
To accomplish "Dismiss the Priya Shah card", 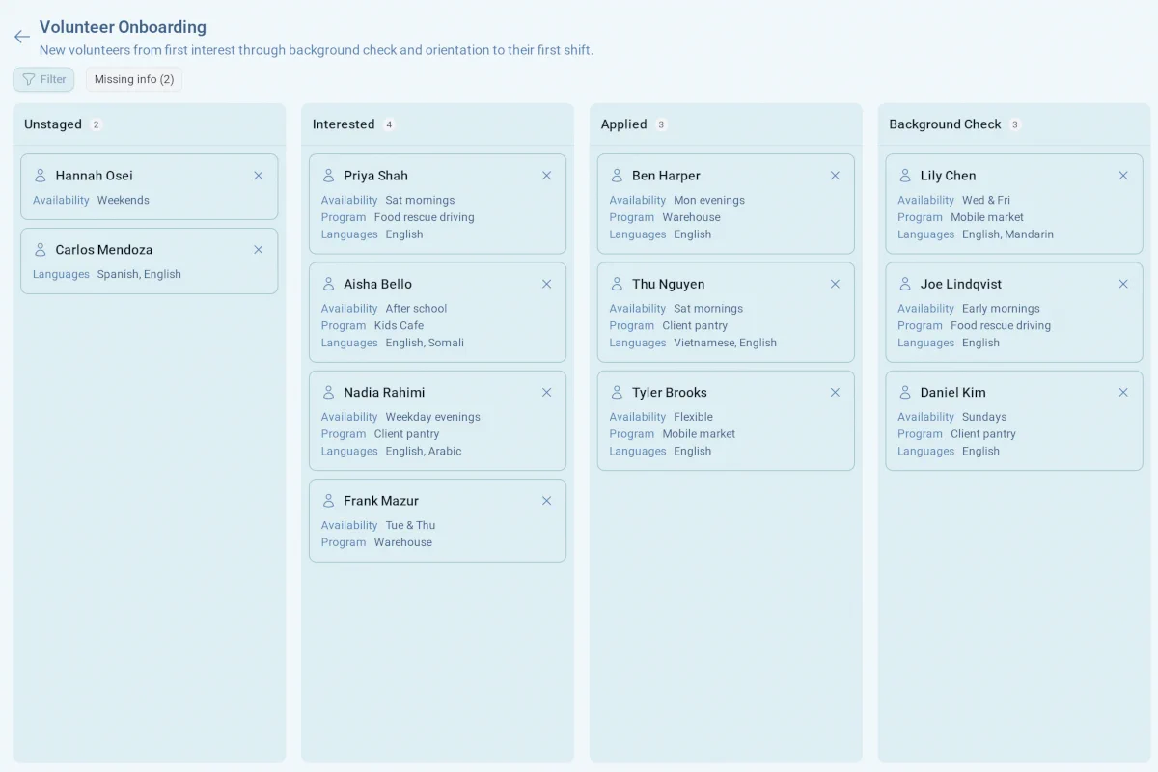I will point(547,176).
